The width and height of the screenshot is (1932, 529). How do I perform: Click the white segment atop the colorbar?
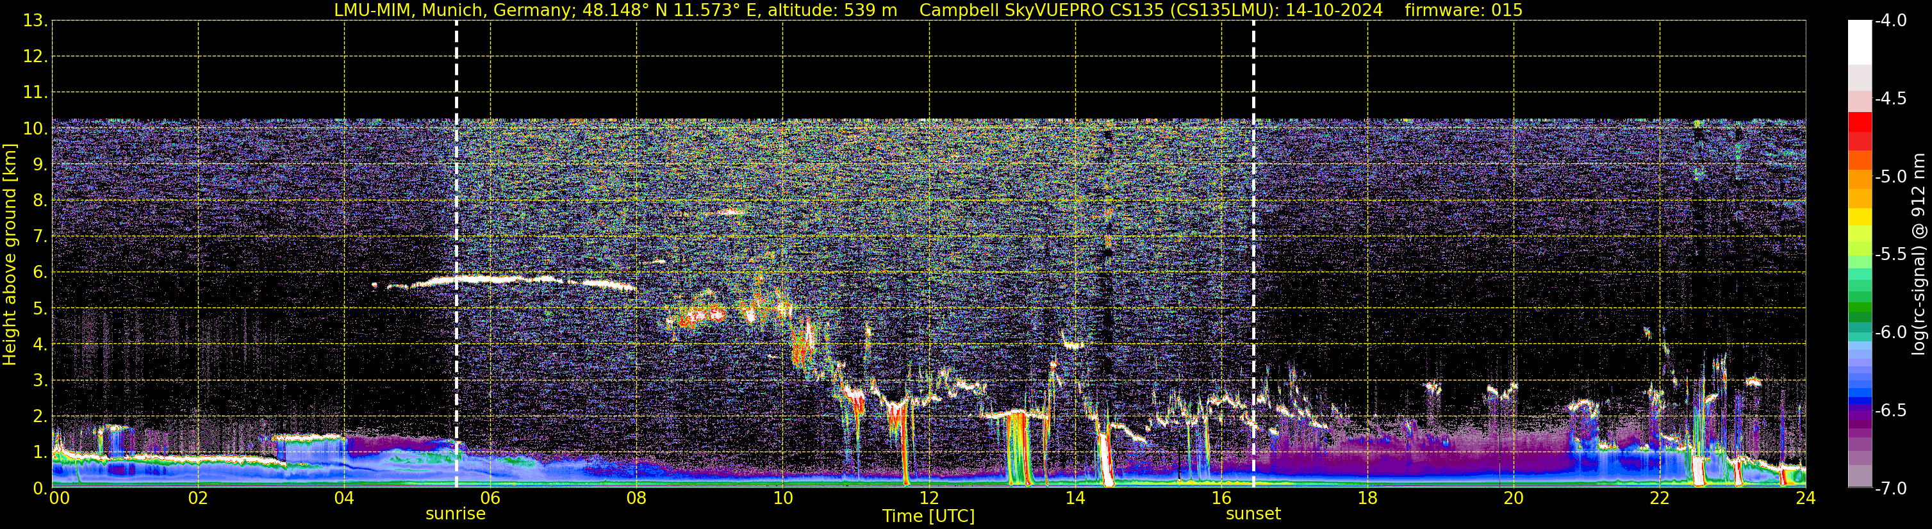coord(1860,43)
